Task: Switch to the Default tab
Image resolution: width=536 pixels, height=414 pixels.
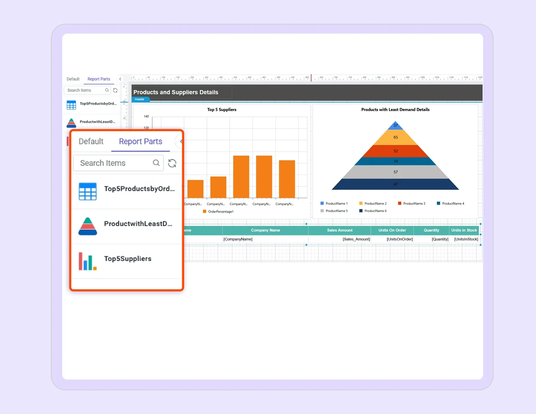Action: 91,141
